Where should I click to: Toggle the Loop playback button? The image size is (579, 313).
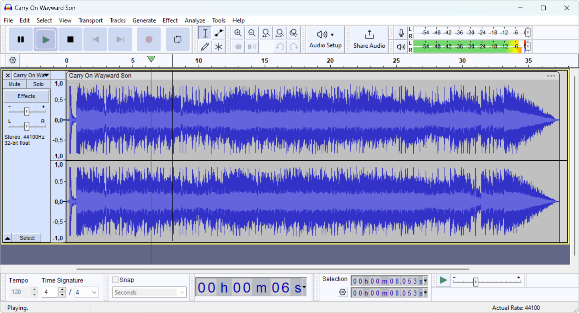click(x=178, y=39)
